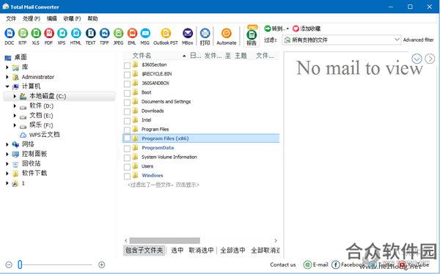Click the 全部选中 button
The height and width of the screenshot is (274, 440).
point(232,250)
